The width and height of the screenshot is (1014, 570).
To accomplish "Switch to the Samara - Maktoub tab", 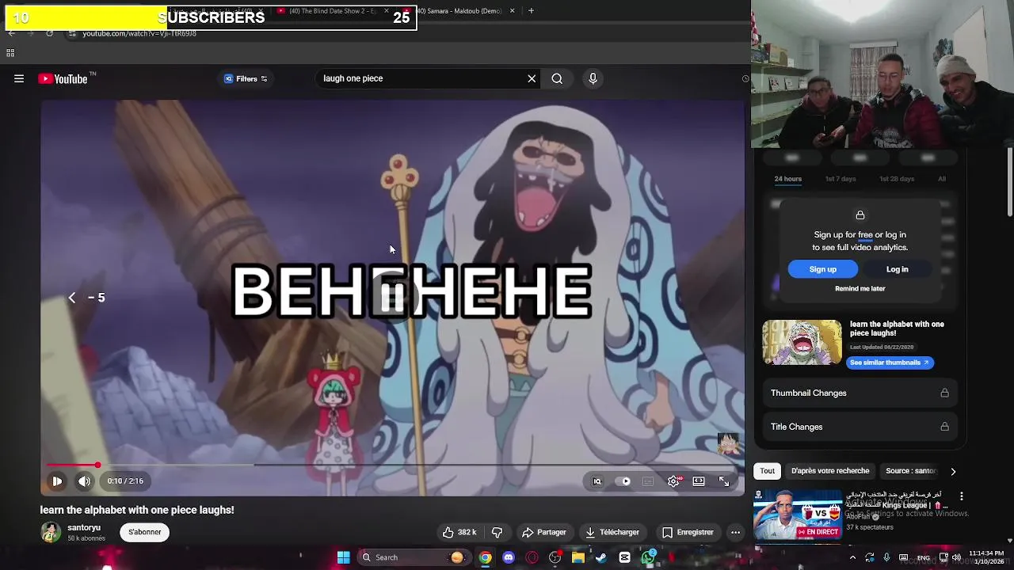I will (x=463, y=11).
